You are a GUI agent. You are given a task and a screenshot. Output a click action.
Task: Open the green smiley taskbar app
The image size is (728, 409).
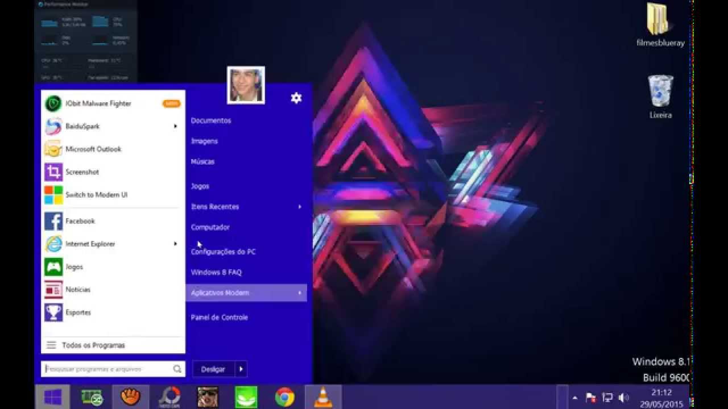point(246,397)
